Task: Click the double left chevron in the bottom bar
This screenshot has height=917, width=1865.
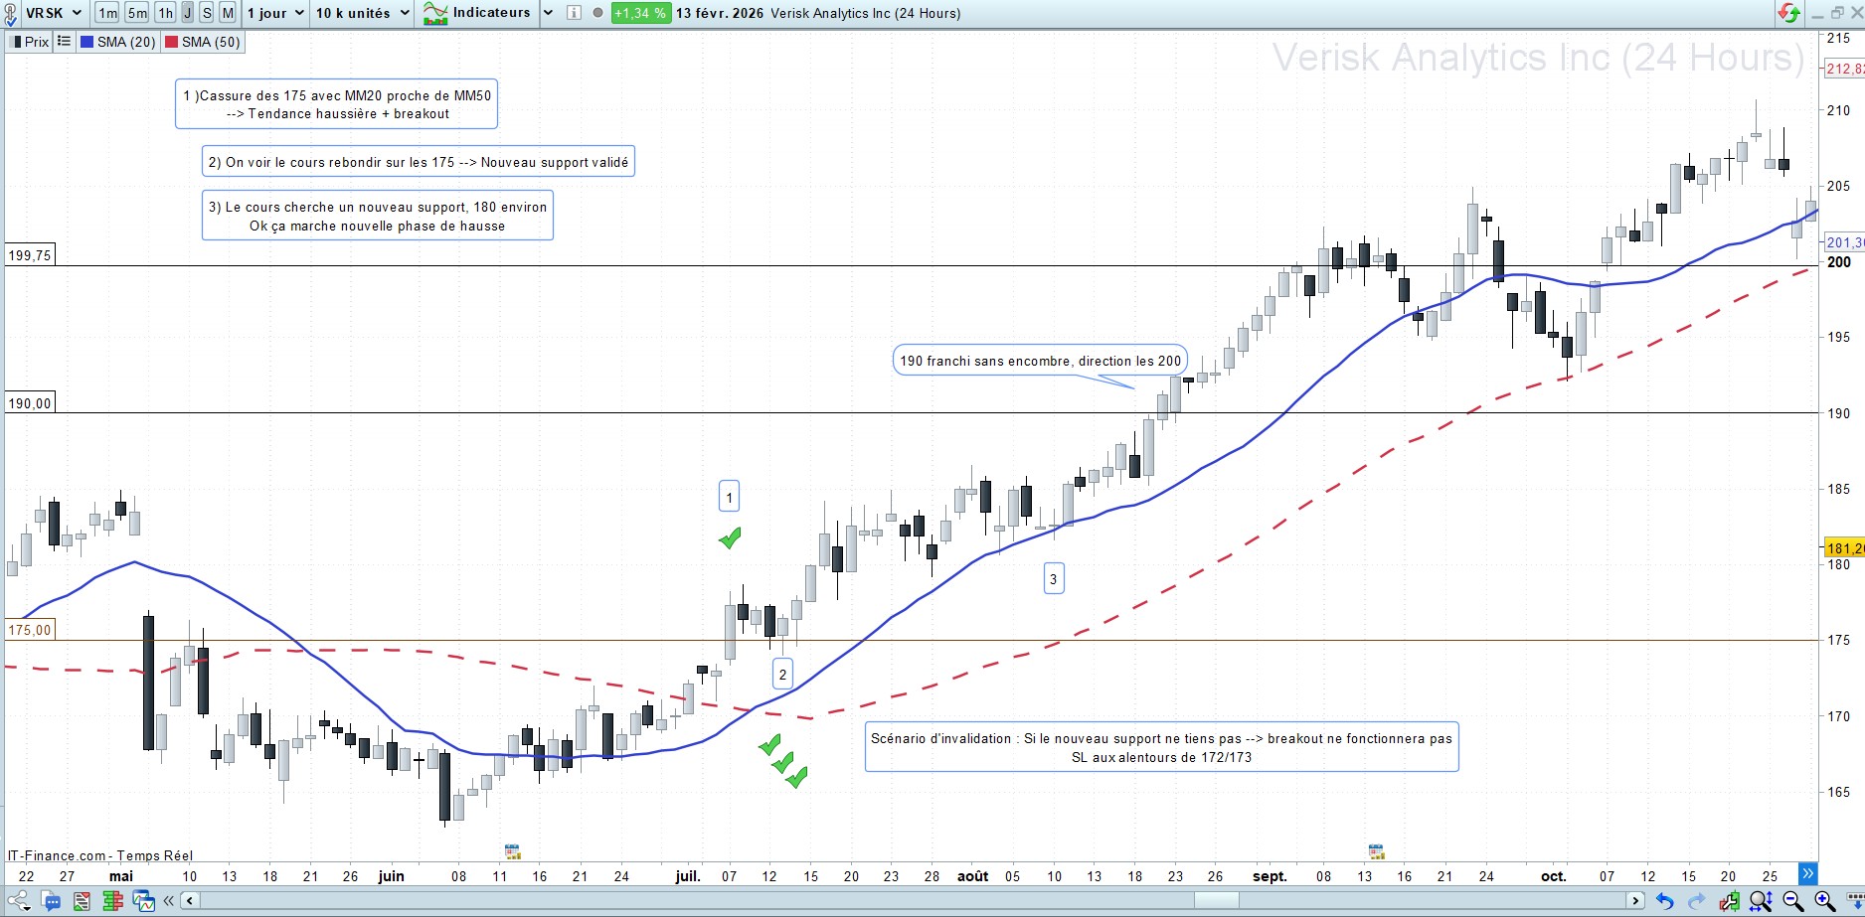Action: click(169, 901)
